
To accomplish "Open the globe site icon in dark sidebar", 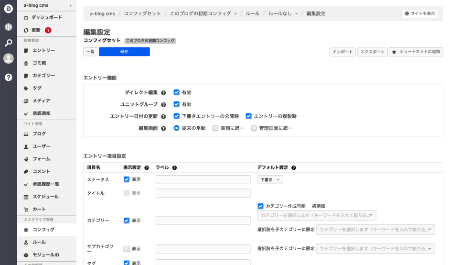I will (x=8, y=27).
